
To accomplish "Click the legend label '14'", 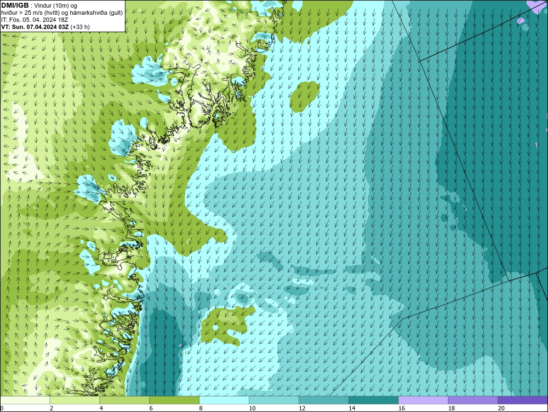I will coord(352,408).
